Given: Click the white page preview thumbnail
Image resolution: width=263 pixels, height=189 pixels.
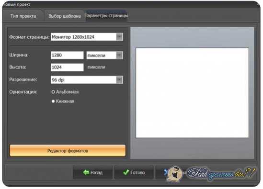Looking at the screenshot, I should coord(192,93).
